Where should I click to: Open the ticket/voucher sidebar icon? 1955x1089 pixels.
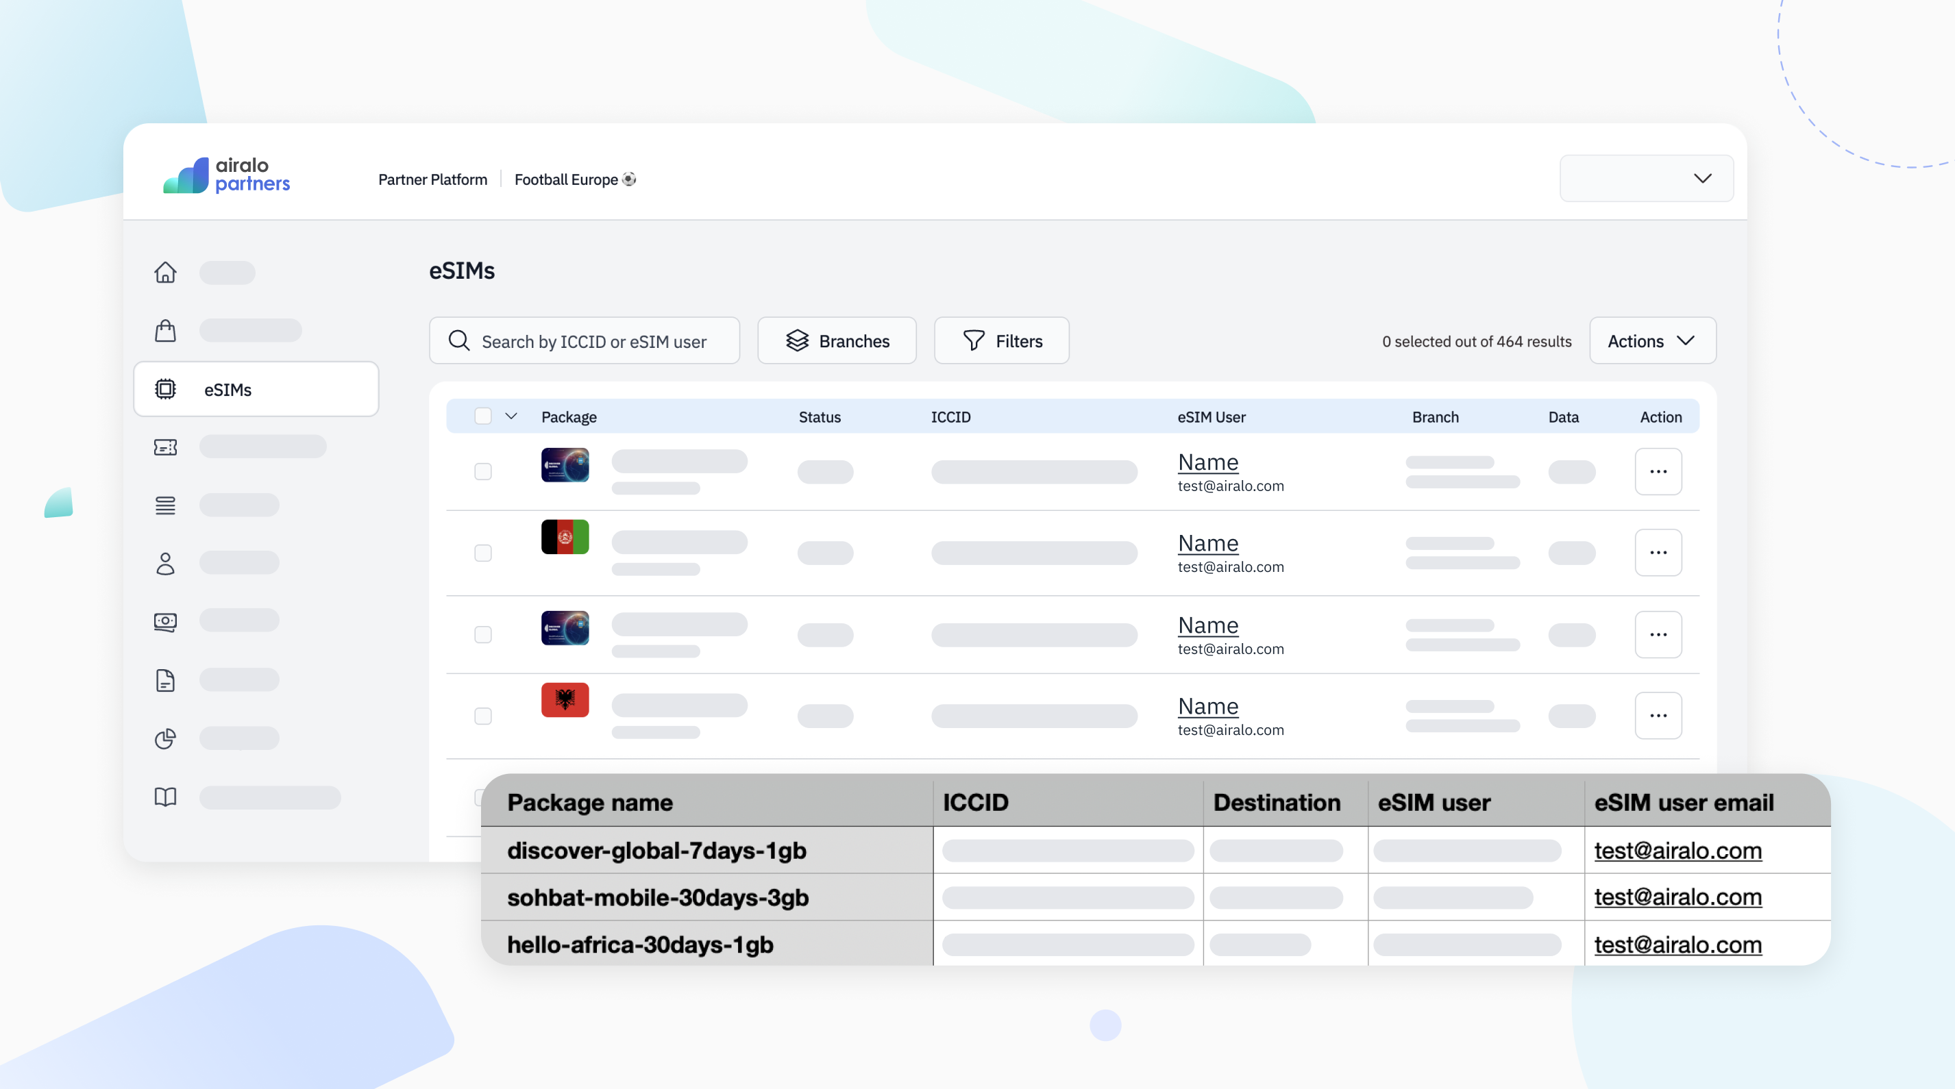(165, 447)
